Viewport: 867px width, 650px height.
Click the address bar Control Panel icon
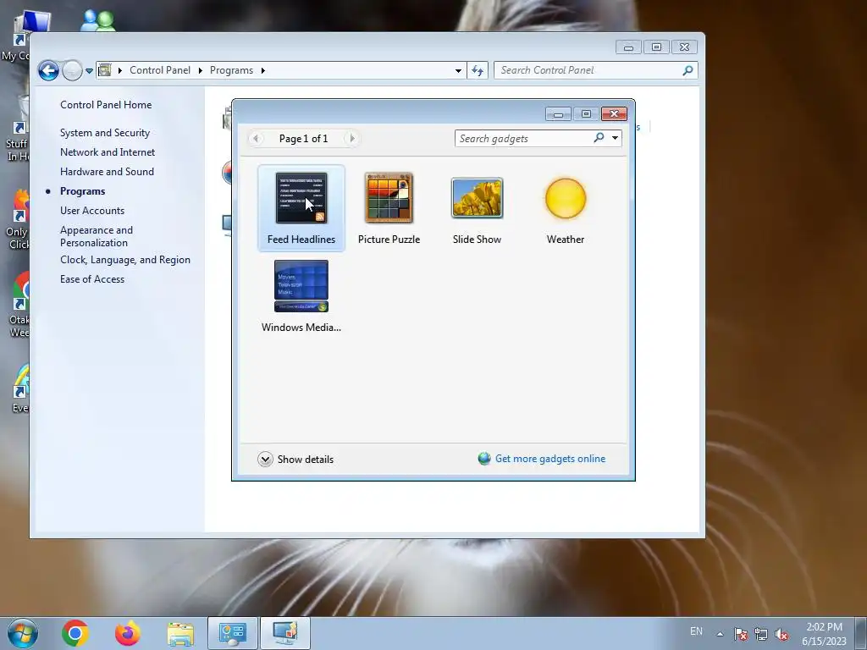[x=104, y=70]
